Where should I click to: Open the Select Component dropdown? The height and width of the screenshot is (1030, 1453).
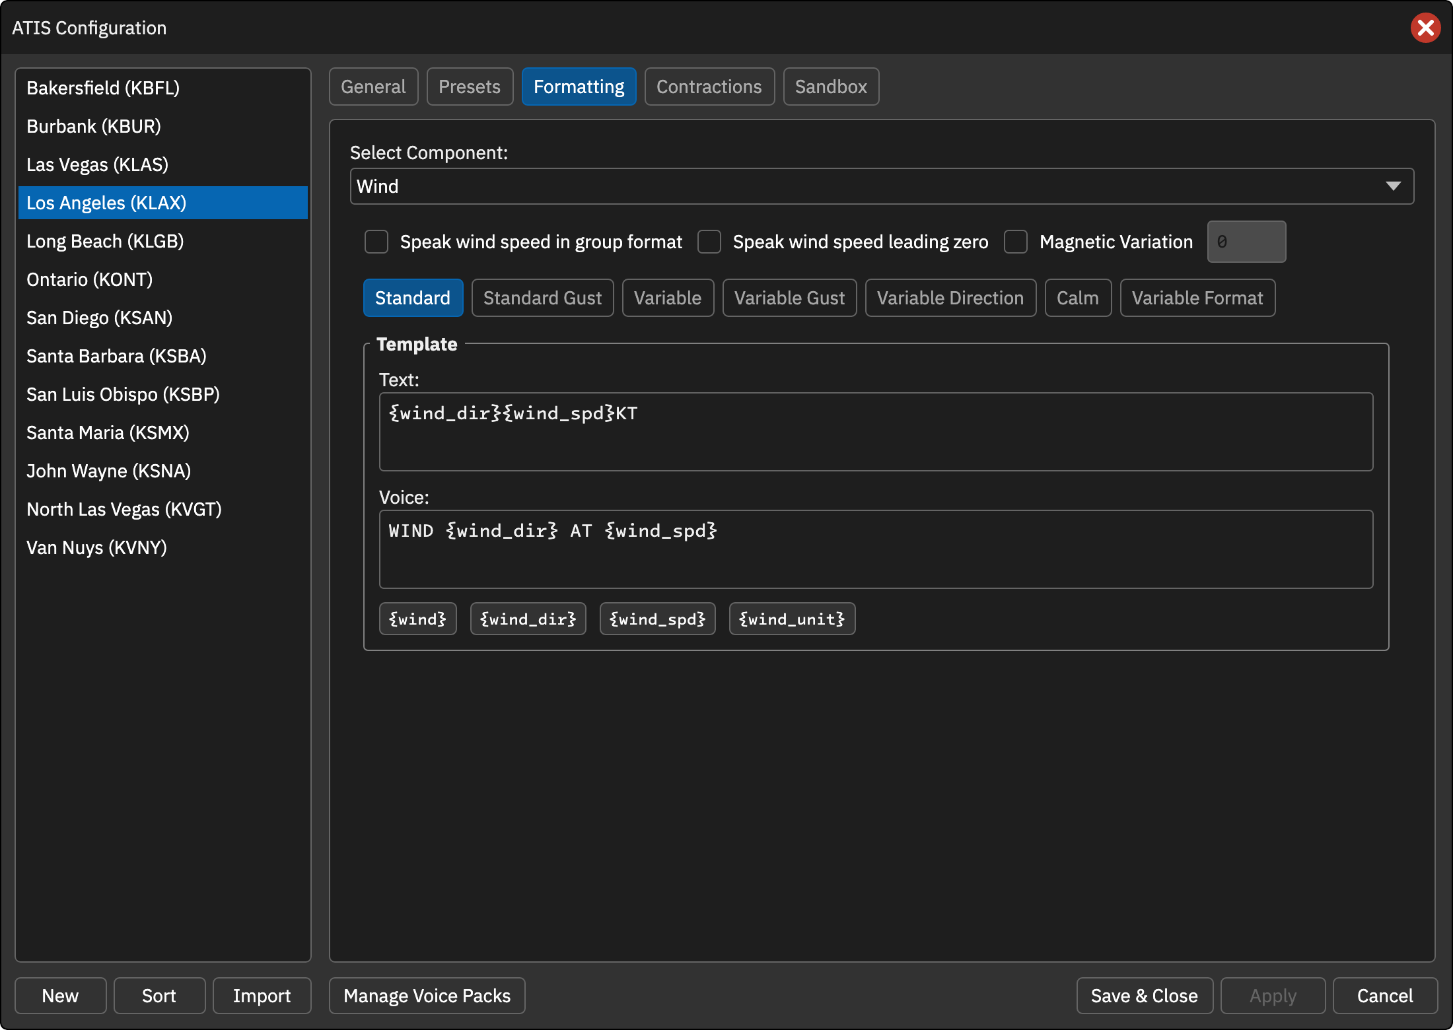coord(882,186)
